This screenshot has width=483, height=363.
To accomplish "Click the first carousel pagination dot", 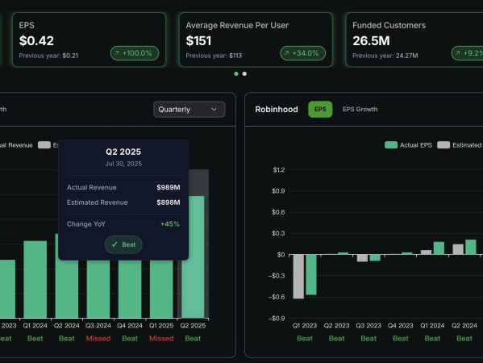I will tap(236, 73).
